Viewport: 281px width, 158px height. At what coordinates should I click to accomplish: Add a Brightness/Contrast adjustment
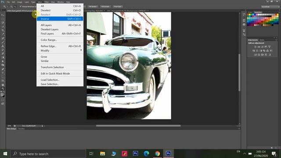tap(255, 47)
